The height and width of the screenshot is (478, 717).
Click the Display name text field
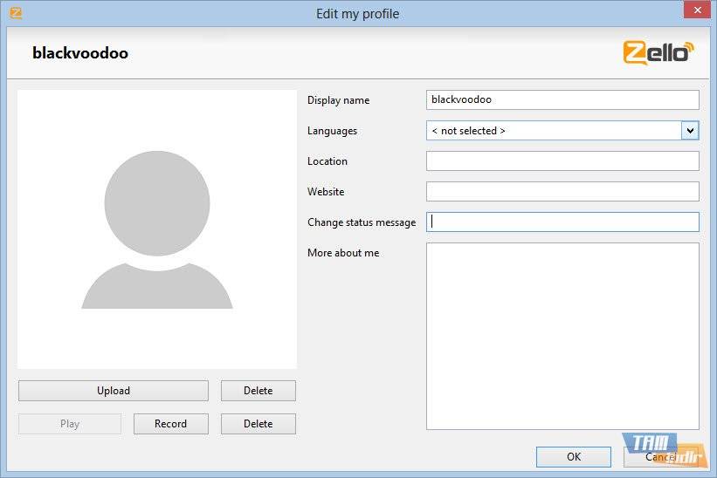pyautogui.click(x=562, y=100)
